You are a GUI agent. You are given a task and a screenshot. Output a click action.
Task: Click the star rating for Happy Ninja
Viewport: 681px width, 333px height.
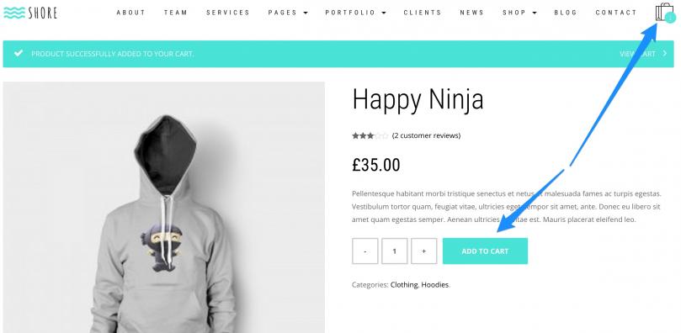(x=370, y=135)
